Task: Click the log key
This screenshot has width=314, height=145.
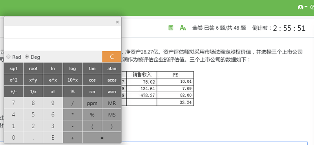Action: pos(73,68)
